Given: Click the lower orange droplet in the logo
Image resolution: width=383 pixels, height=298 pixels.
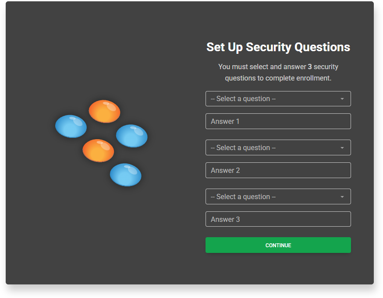Looking at the screenshot, I should 98,151.
